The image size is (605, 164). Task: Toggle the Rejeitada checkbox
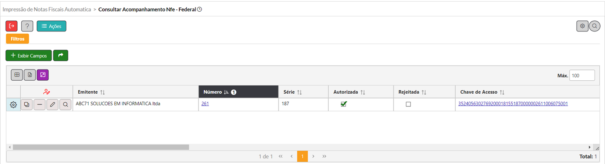pyautogui.click(x=408, y=104)
